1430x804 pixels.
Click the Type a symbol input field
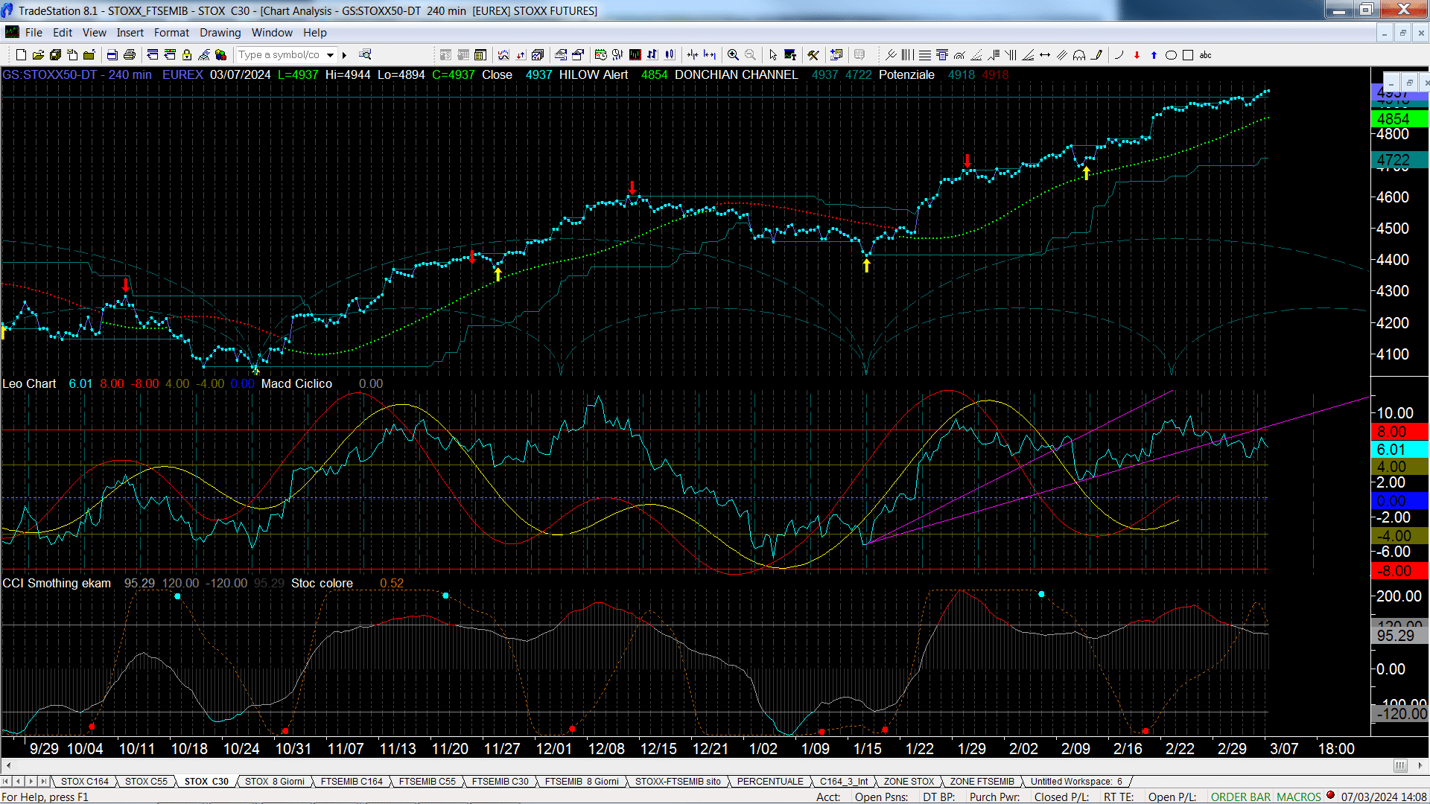pos(279,55)
